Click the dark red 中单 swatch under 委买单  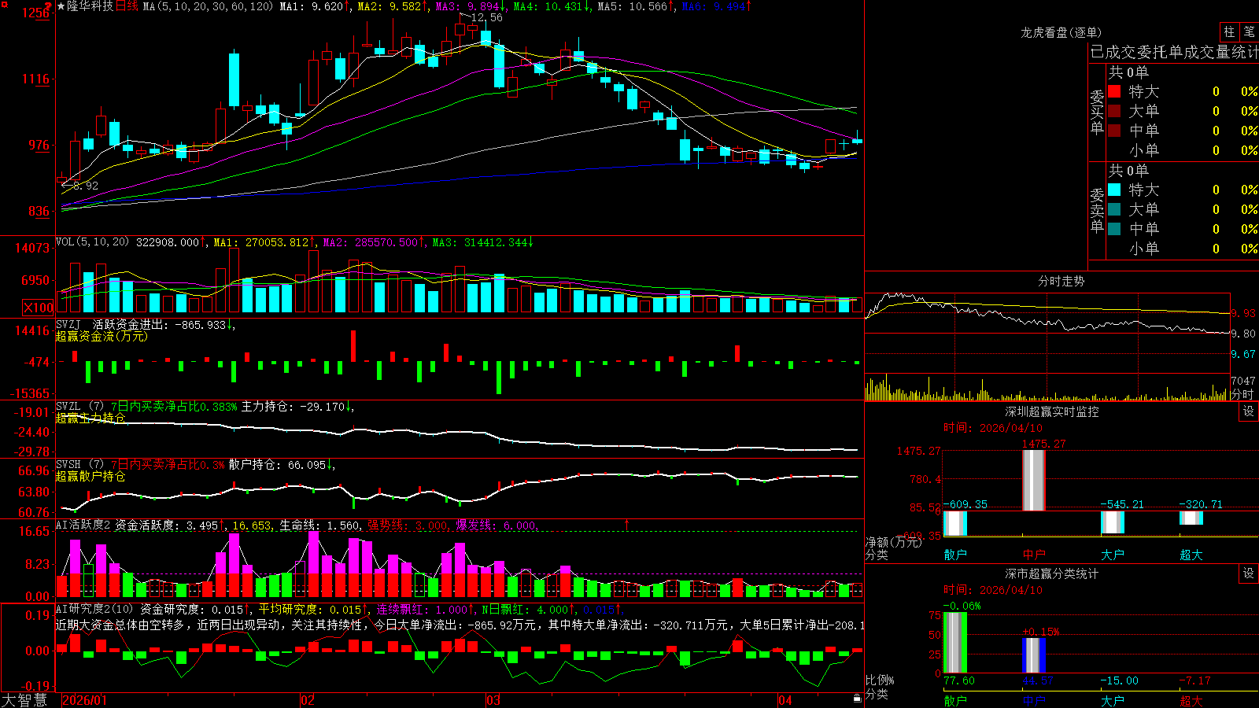1114,131
